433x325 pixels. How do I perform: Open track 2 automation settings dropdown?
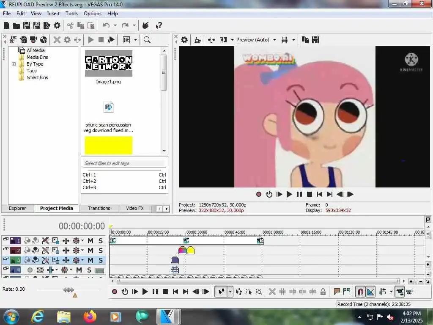[82, 250]
